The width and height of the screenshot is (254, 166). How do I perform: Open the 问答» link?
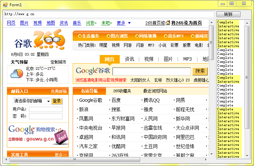(x=91, y=23)
